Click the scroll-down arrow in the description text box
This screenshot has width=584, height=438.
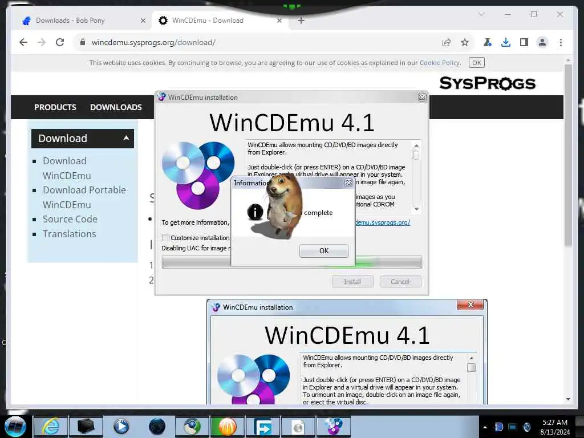point(416,209)
